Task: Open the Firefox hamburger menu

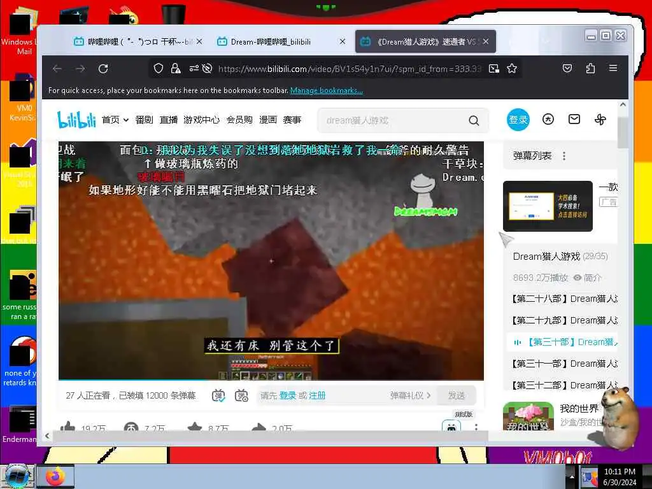Action: pyautogui.click(x=613, y=67)
